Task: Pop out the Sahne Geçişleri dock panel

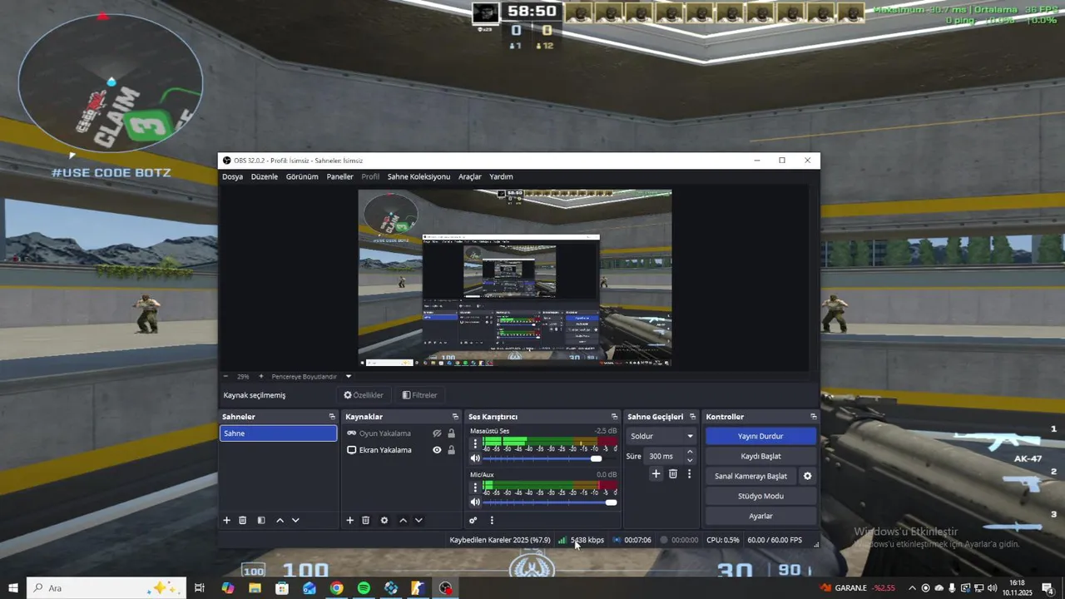Action: pyautogui.click(x=692, y=417)
